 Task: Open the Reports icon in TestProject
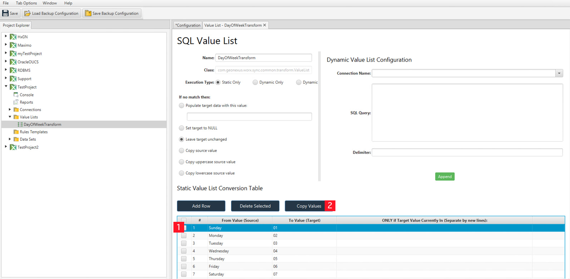(16, 102)
